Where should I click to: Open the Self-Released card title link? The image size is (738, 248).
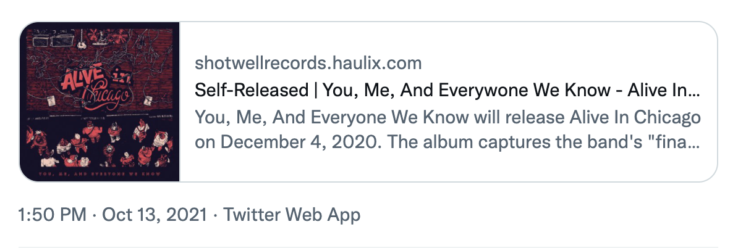[x=446, y=91]
